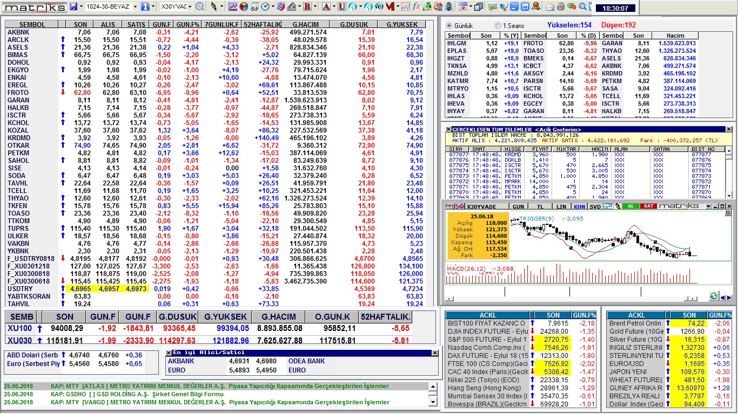Click the TL tab on the chart toolbar
The width and height of the screenshot is (738, 414).
(540, 206)
